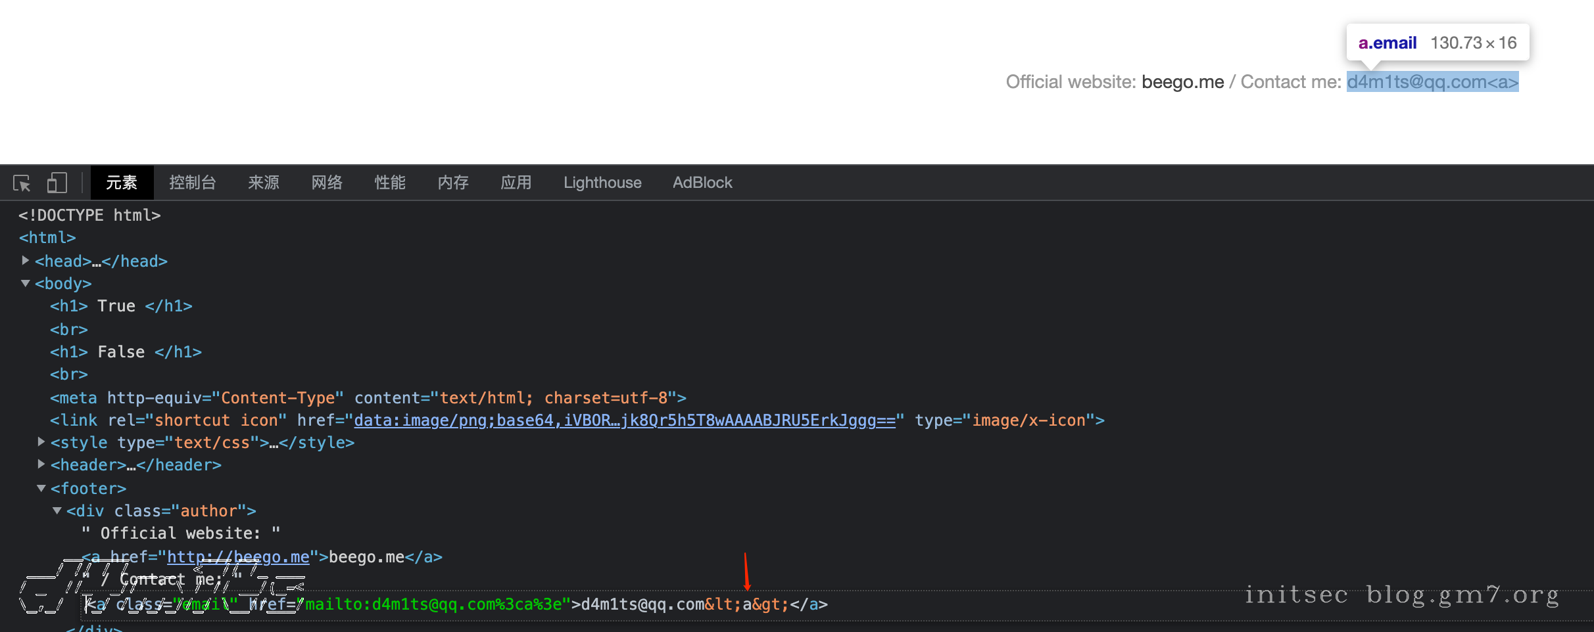This screenshot has width=1594, height=632.
Task: Expand the header element node
Action: pyautogui.click(x=41, y=464)
